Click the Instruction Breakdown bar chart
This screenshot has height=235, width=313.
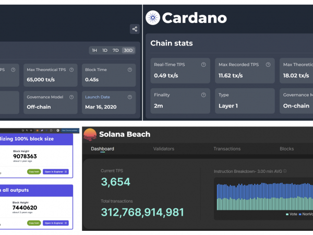click(264, 196)
